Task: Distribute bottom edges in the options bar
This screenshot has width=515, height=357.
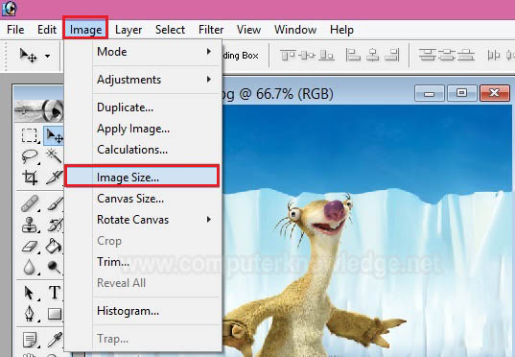Action: coord(466,55)
